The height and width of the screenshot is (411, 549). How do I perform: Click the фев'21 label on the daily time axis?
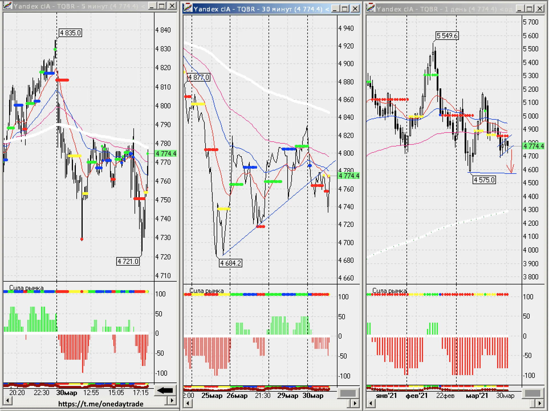(416, 396)
